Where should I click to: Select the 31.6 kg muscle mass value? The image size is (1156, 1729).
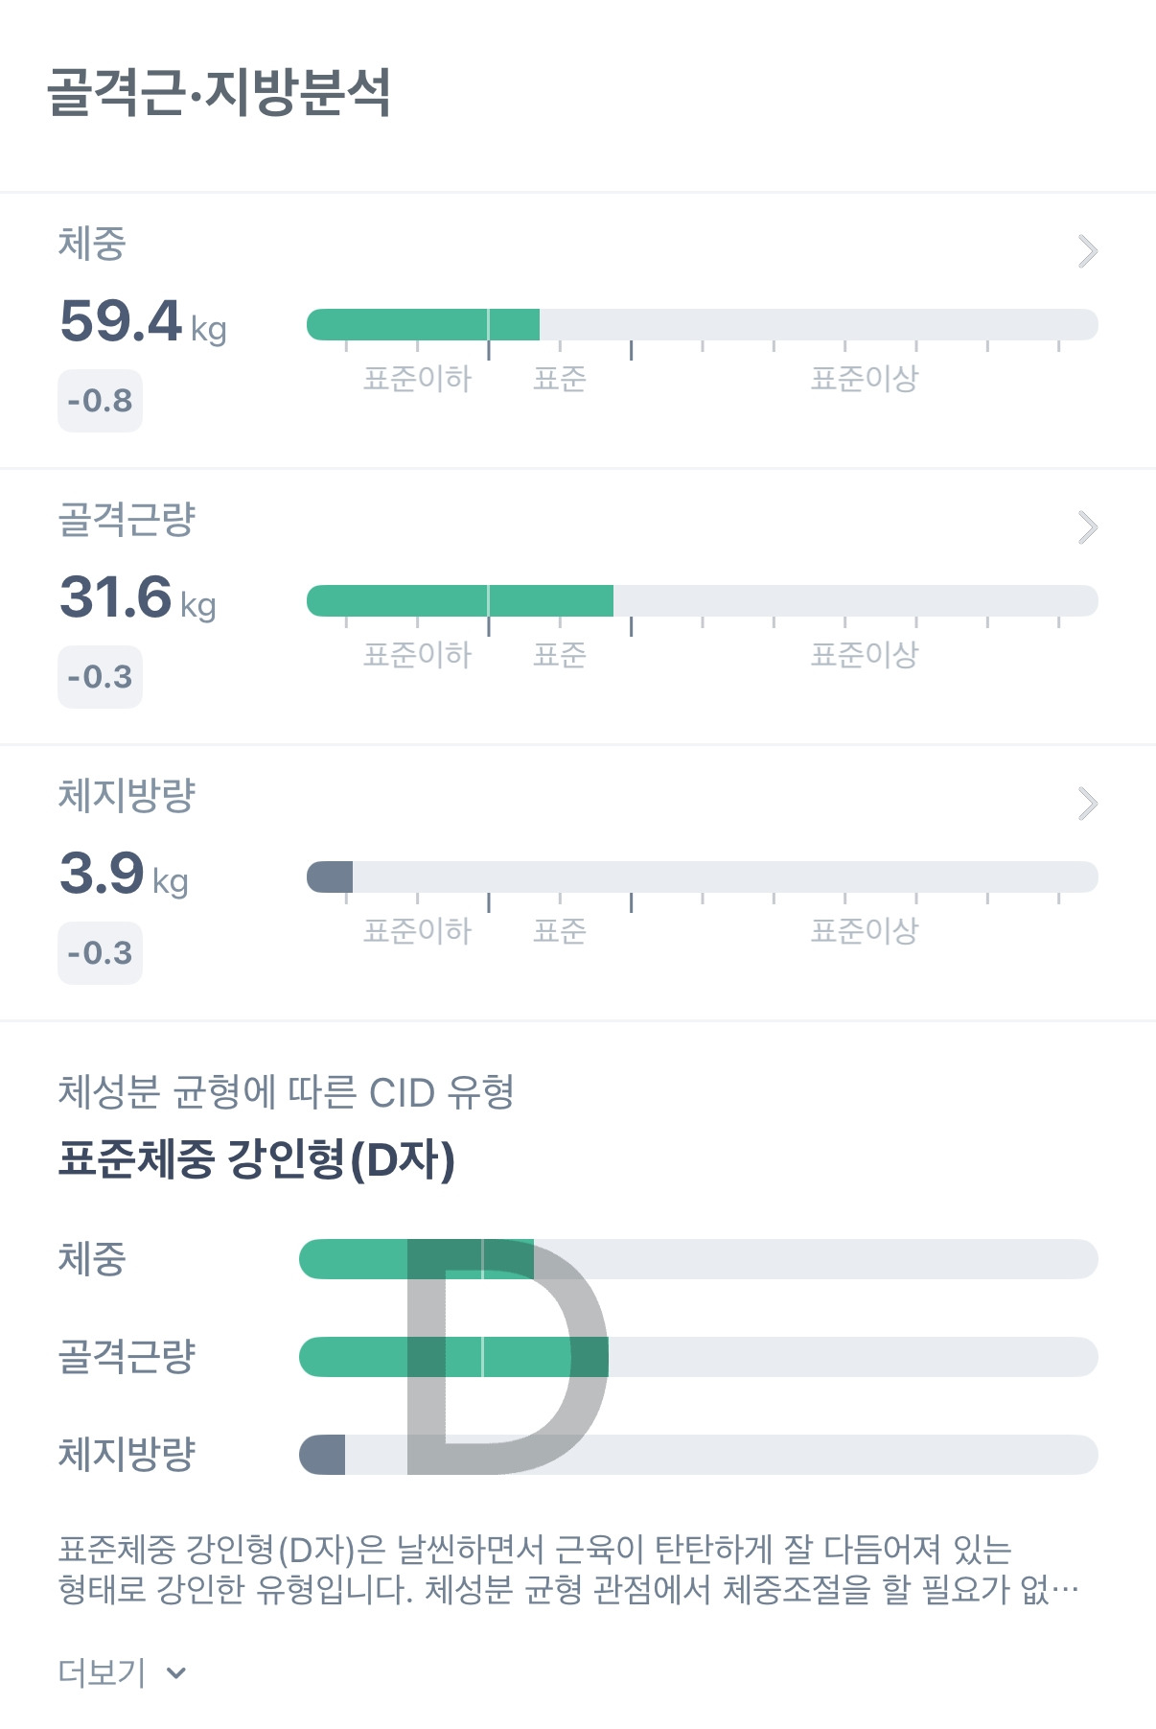point(138,597)
